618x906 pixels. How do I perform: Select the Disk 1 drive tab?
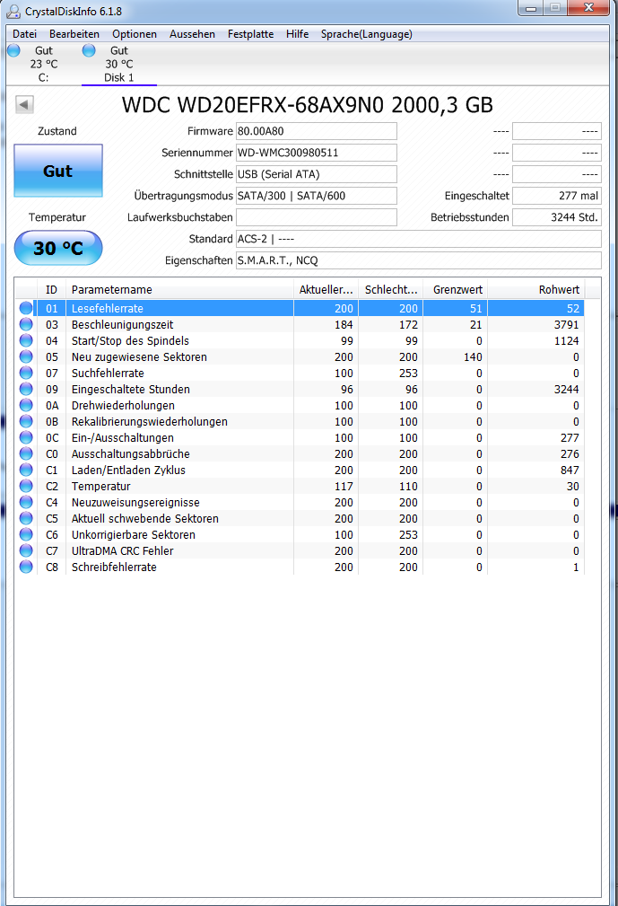point(119,64)
